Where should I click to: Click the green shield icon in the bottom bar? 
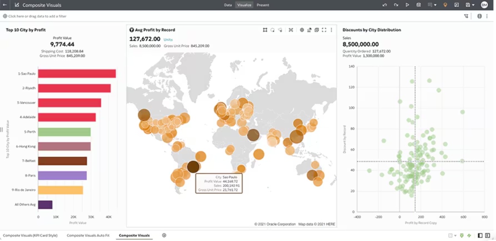(462, 236)
